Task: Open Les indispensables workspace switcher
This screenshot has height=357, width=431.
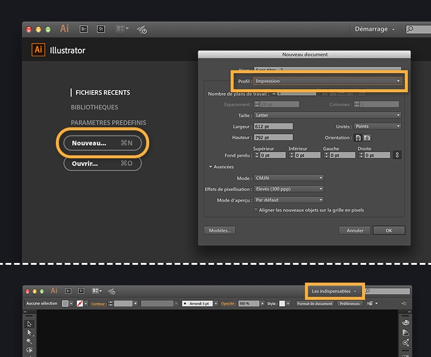Action: pyautogui.click(x=334, y=291)
